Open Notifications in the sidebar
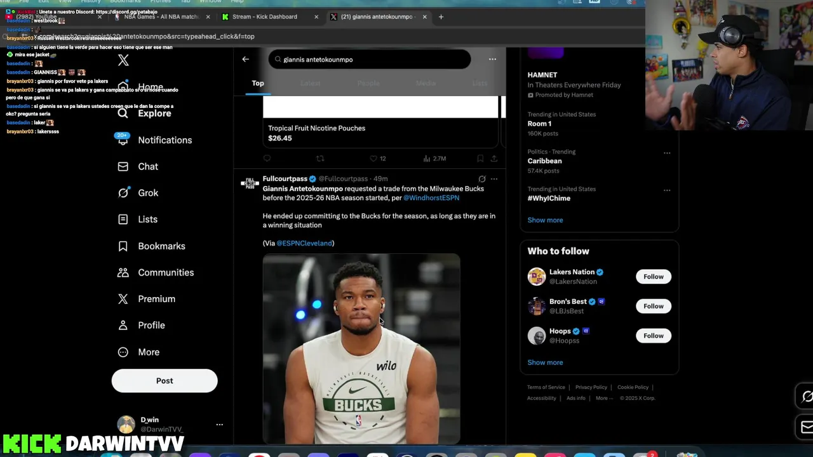Viewport: 813px width, 457px height. coord(155,140)
